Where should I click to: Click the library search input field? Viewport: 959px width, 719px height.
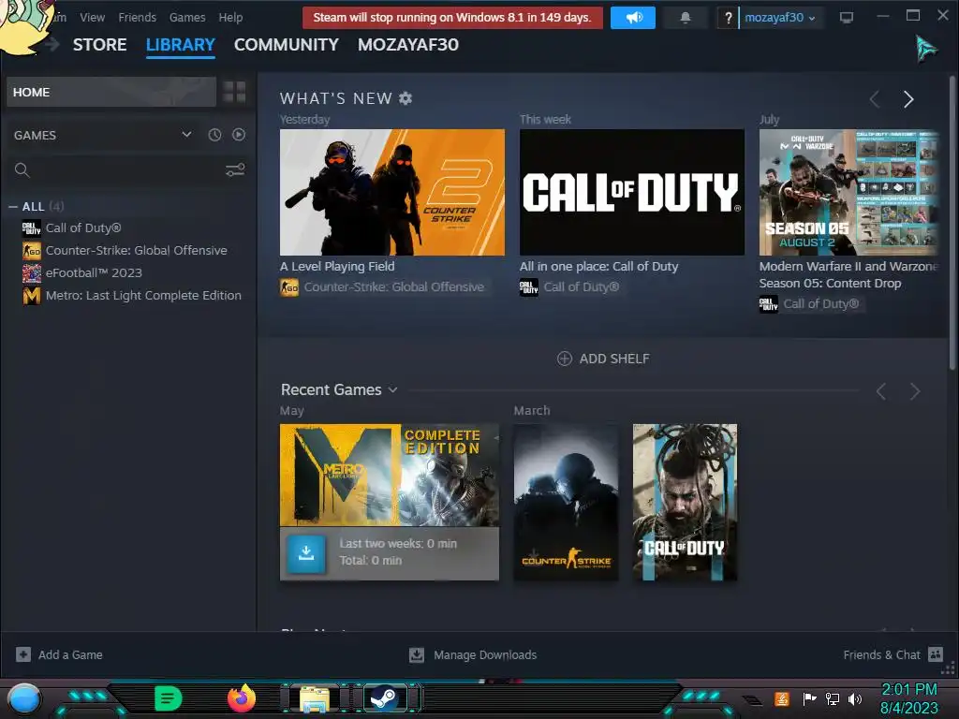pos(126,170)
